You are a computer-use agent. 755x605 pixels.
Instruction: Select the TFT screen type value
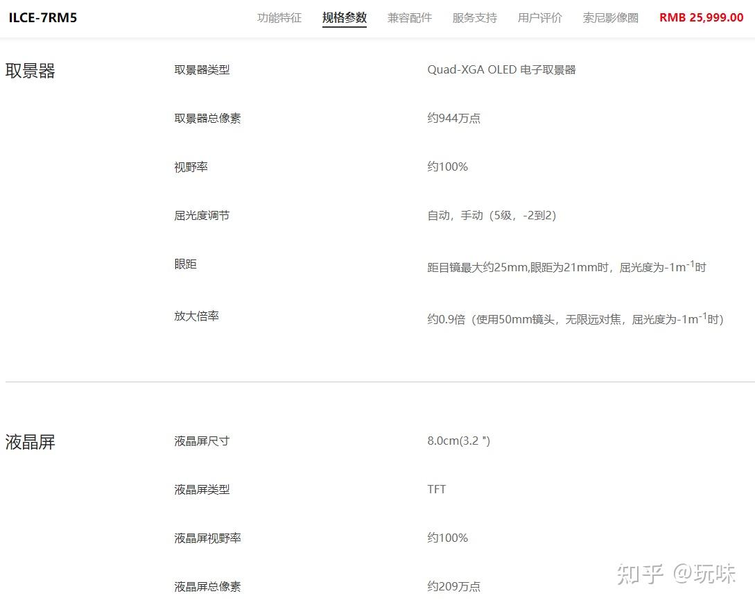(436, 489)
